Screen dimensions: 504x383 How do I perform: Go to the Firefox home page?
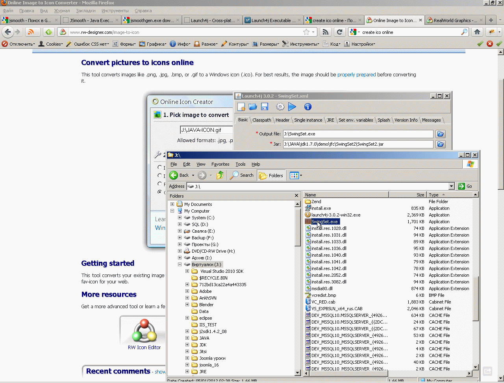click(477, 32)
